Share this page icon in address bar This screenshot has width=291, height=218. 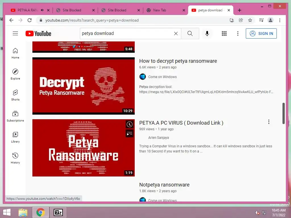241,20
